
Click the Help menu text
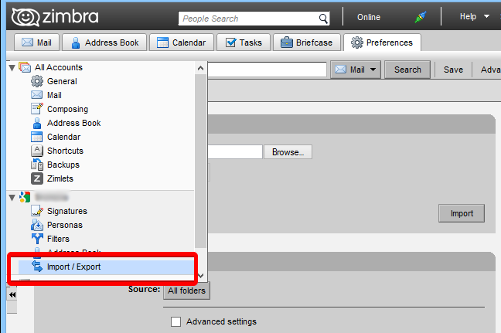pyautogui.click(x=468, y=16)
